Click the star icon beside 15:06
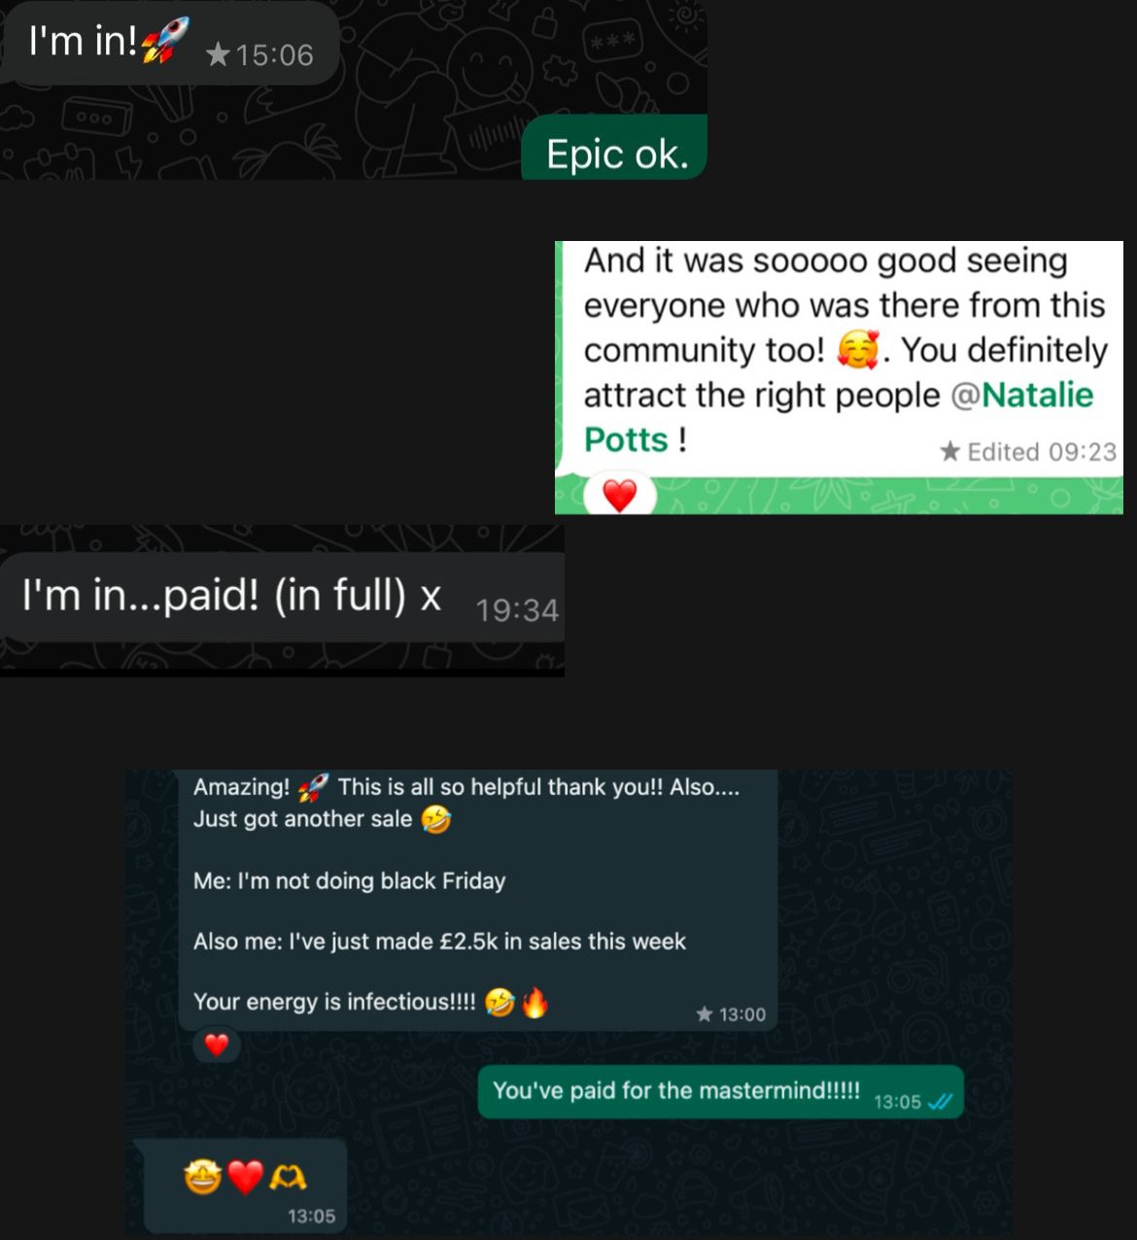 click(218, 54)
